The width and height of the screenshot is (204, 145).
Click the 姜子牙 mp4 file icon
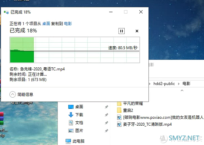[119, 124]
